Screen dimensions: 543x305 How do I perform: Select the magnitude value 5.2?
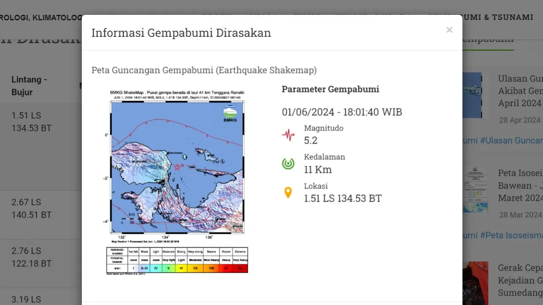(311, 141)
